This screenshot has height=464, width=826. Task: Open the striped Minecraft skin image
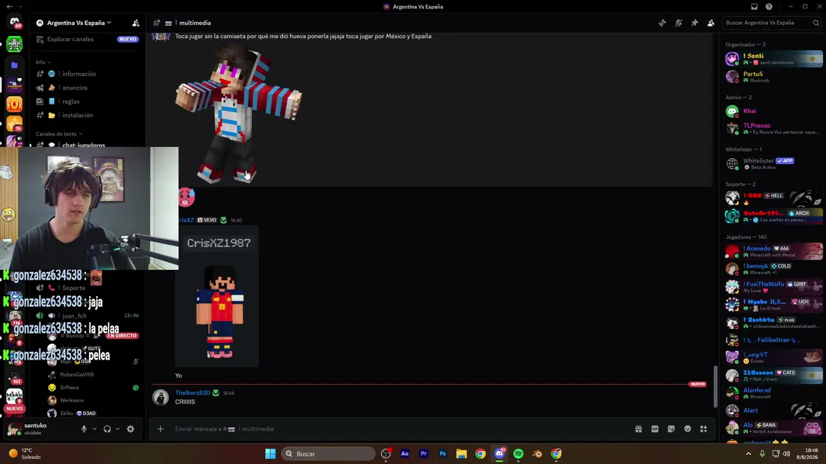tap(237, 114)
